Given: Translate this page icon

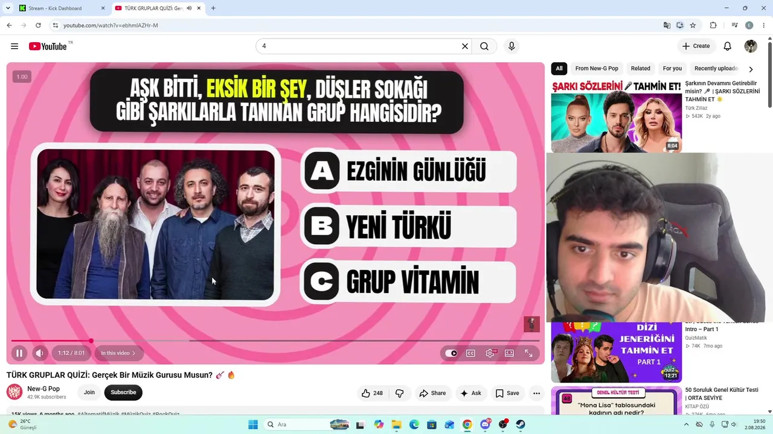Looking at the screenshot, I should coord(667,25).
